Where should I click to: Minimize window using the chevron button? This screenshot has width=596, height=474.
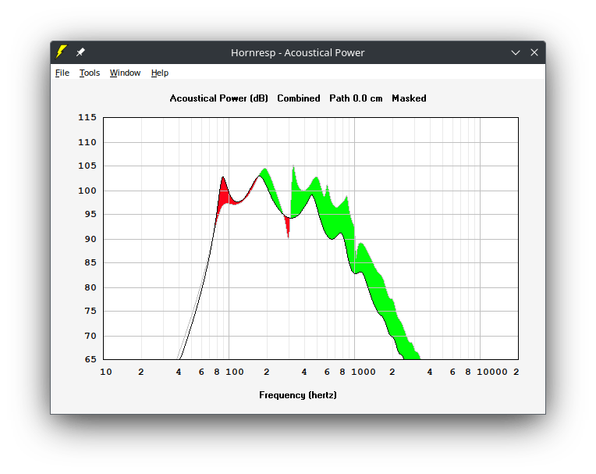click(x=516, y=52)
